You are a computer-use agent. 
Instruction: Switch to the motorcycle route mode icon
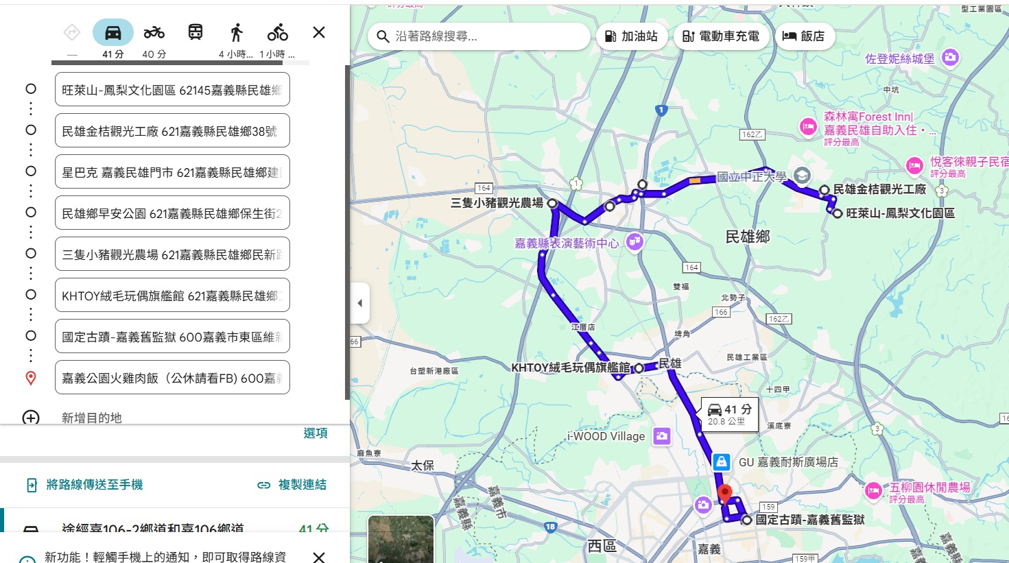coord(153,32)
